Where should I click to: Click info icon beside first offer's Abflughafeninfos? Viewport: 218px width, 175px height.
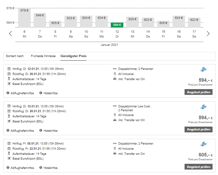[8, 93]
